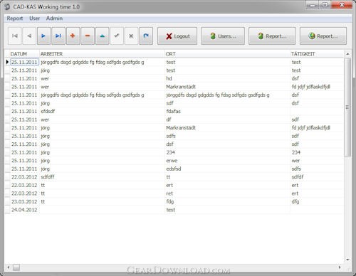Viewport: 356px width, 276px height.
Task: Delete record using the minus icon
Action: tap(88, 36)
